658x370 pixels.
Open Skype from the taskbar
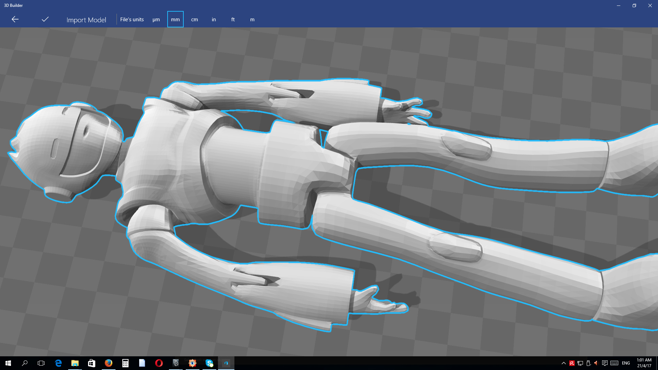pos(209,363)
